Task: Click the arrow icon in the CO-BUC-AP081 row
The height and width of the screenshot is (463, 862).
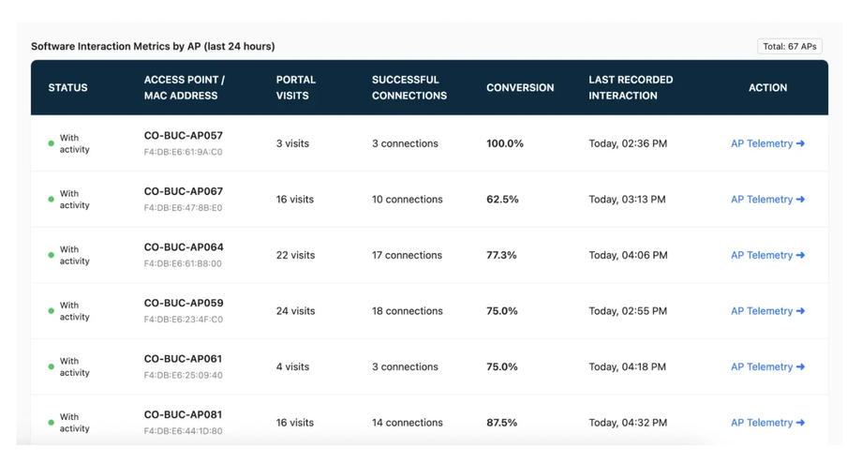Action: tap(800, 423)
